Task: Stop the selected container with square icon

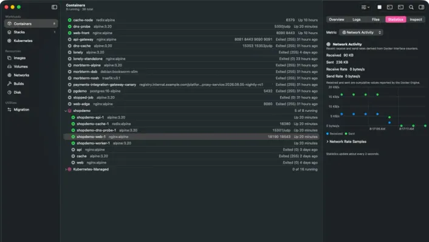Action: click(x=380, y=7)
